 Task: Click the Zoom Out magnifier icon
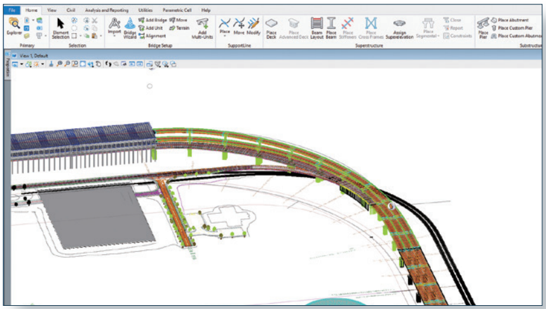tap(67, 64)
